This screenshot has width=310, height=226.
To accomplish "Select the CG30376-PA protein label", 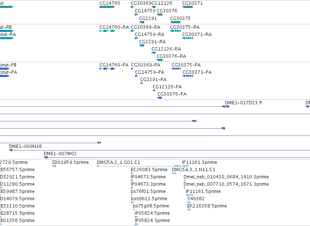I will [x=172, y=94].
